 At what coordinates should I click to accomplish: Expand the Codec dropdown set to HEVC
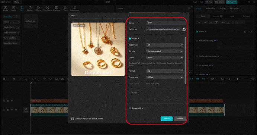tap(165, 57)
